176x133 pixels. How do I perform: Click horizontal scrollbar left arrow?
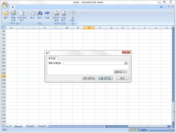[x=106, y=126]
